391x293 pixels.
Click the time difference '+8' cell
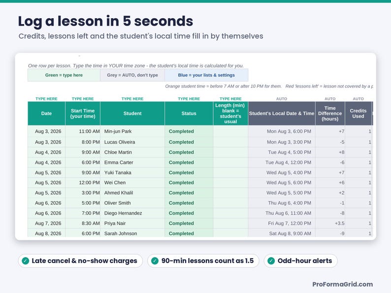(330, 152)
